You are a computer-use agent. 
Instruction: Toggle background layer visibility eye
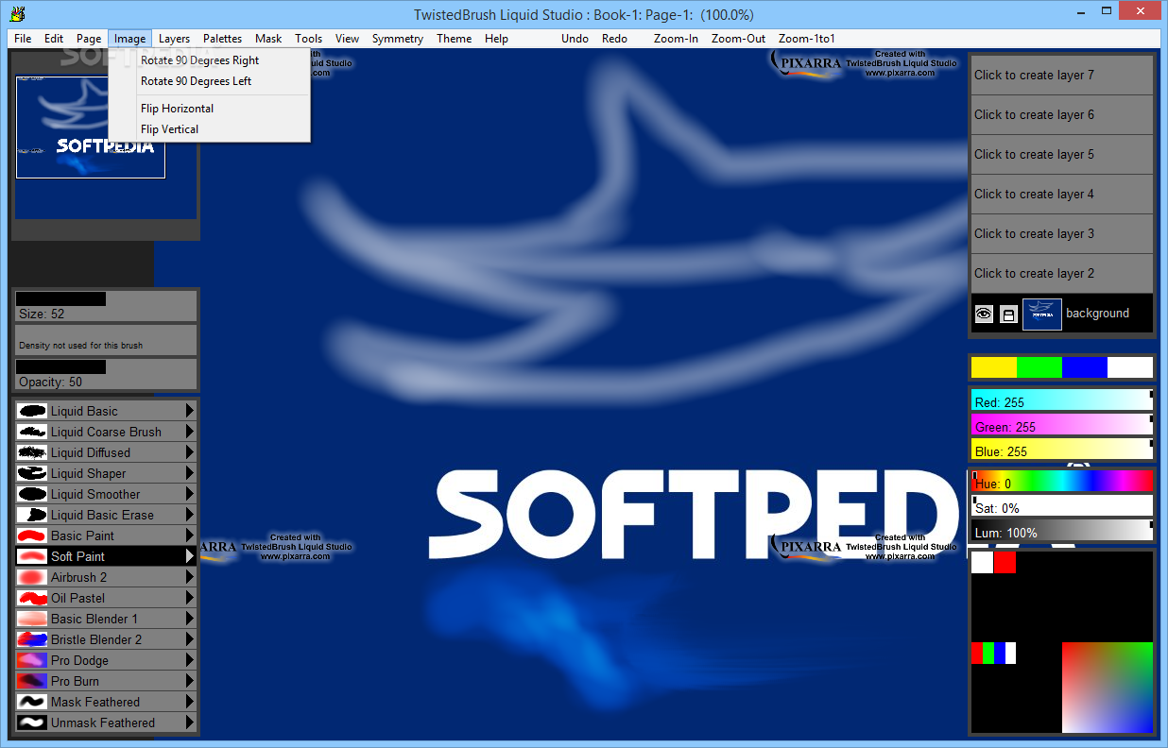(x=984, y=314)
